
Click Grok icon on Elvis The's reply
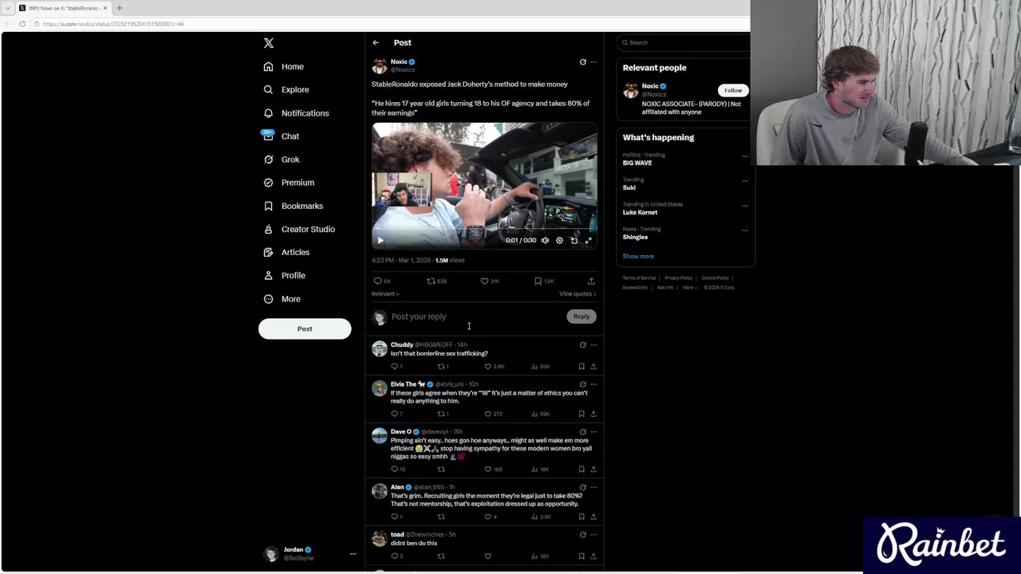(582, 384)
